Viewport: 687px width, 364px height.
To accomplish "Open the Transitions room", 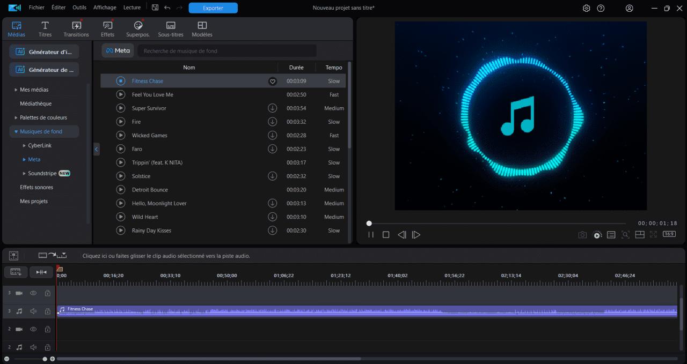I will (76, 29).
